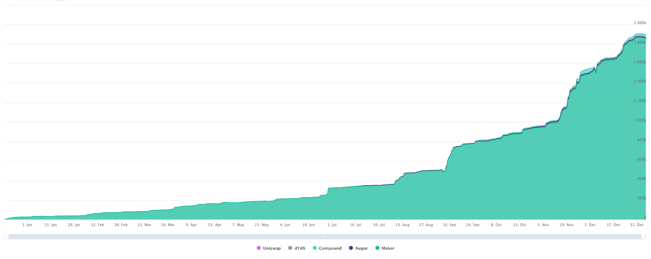651x259 pixels.
Task: Hide the Maker series via its legend entry
Action: point(384,248)
